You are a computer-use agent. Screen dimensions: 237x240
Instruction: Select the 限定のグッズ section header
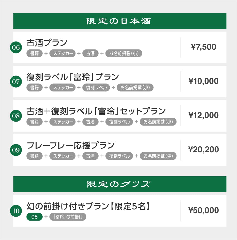120,184
